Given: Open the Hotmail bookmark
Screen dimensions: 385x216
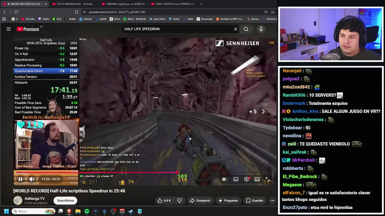Looking at the screenshot, I should pyautogui.click(x=85, y=19).
